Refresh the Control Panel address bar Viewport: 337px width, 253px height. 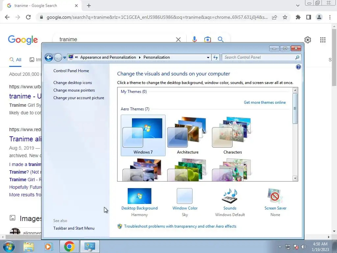coord(215,57)
